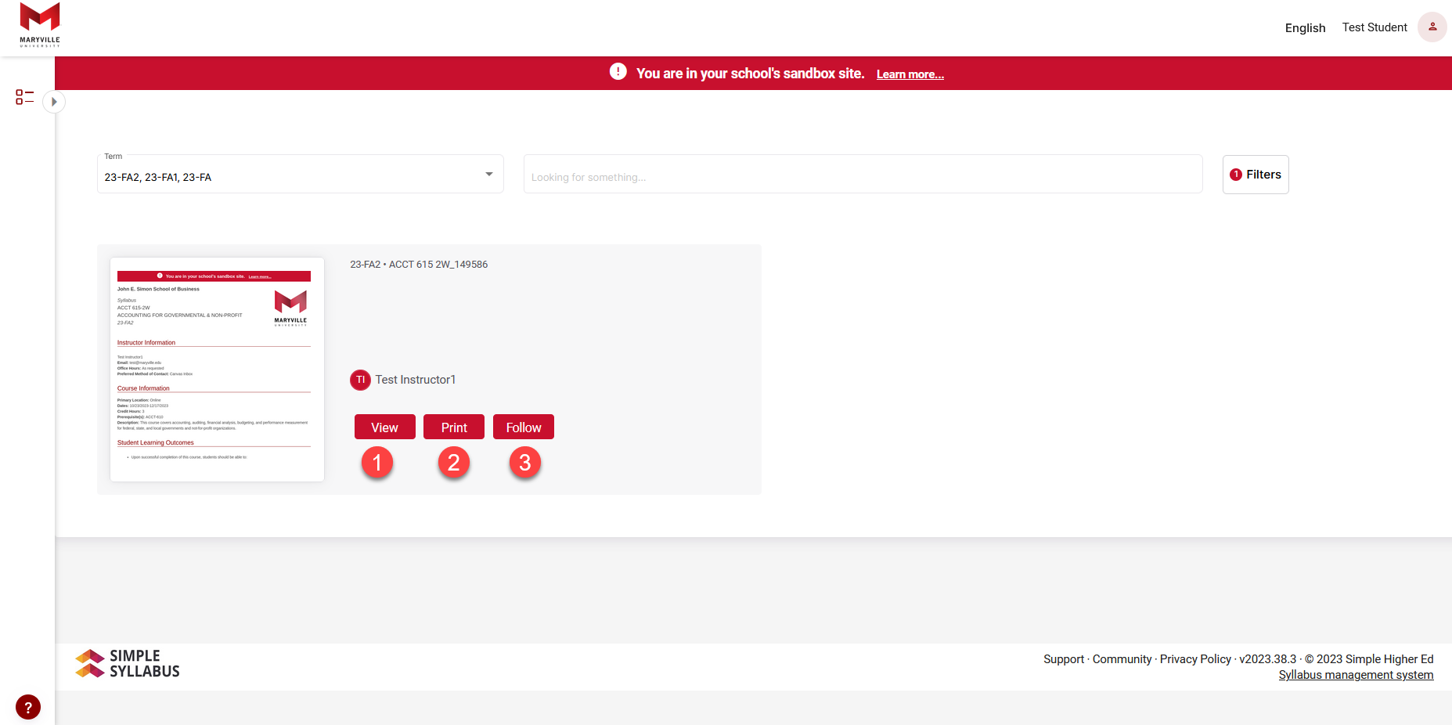The width and height of the screenshot is (1452, 725).
Task: Open the Term dropdown selector
Action: click(x=300, y=174)
